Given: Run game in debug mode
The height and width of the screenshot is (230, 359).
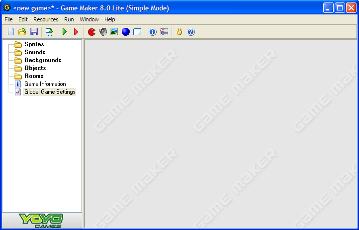Looking at the screenshot, I should coord(76,32).
